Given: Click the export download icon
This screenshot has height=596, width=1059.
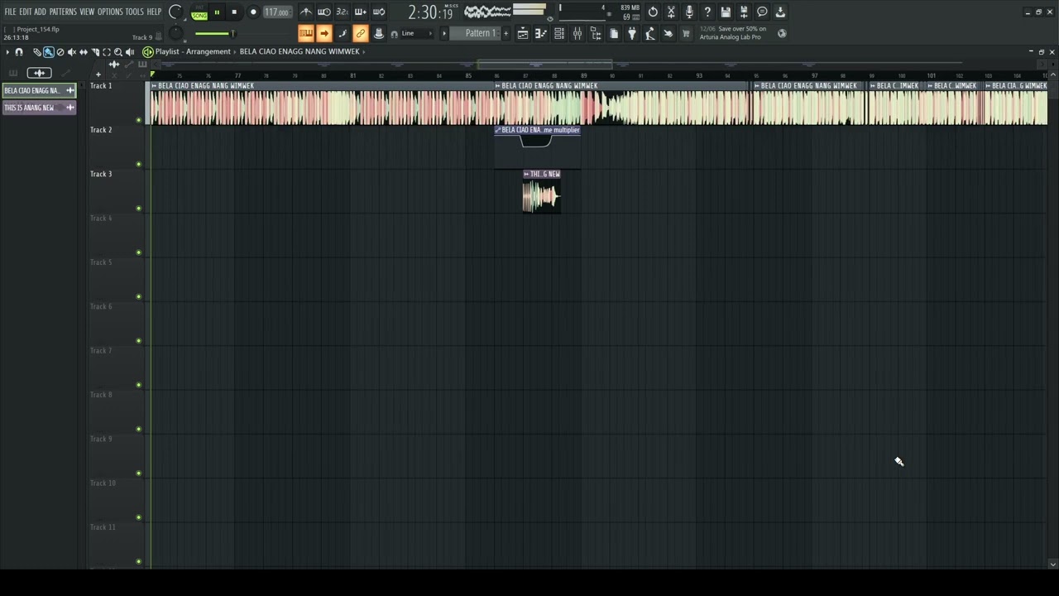Looking at the screenshot, I should (780, 12).
